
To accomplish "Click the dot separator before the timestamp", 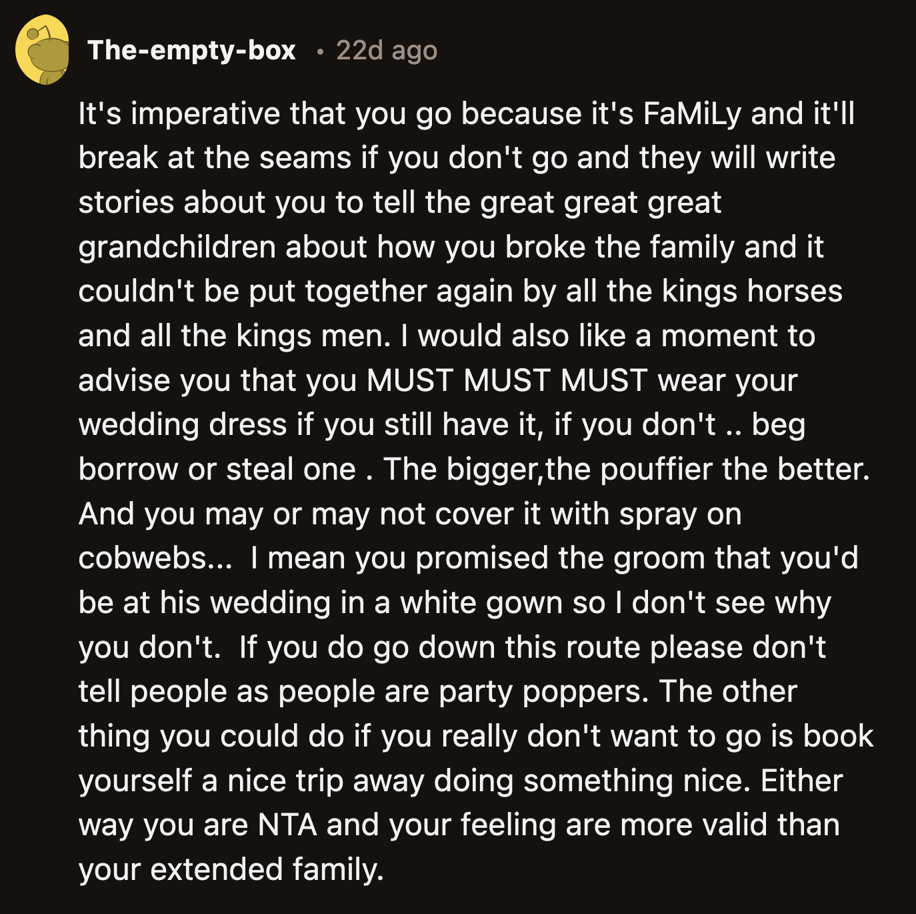I will [x=321, y=51].
